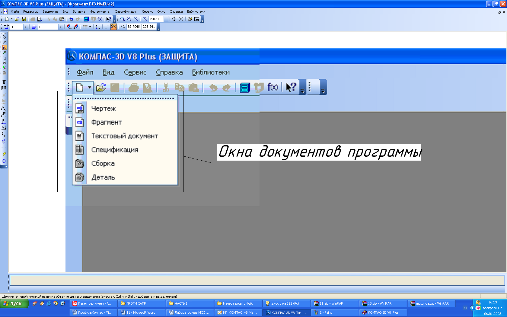Toggle orthogonal drawing mode
This screenshot has width=507, height=317.
click(107, 27)
